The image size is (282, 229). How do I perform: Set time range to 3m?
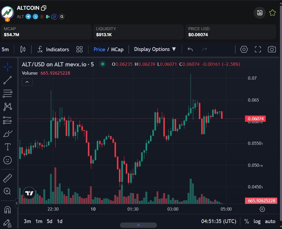coord(27,221)
